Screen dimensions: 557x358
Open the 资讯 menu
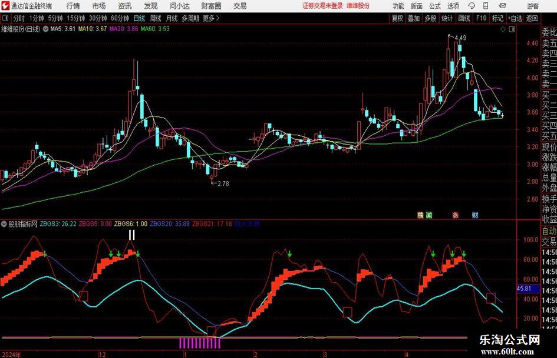[x=125, y=6]
